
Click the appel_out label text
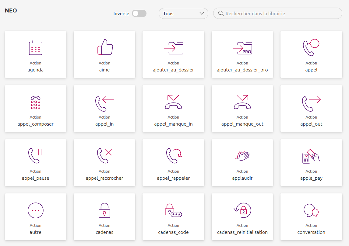click(x=311, y=124)
